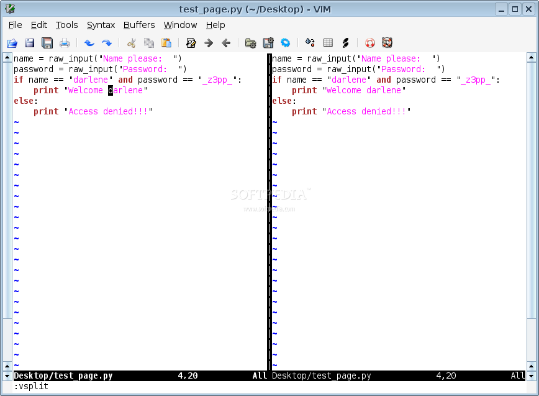
Task: Find previous match with left arrow icon
Action: pos(226,43)
